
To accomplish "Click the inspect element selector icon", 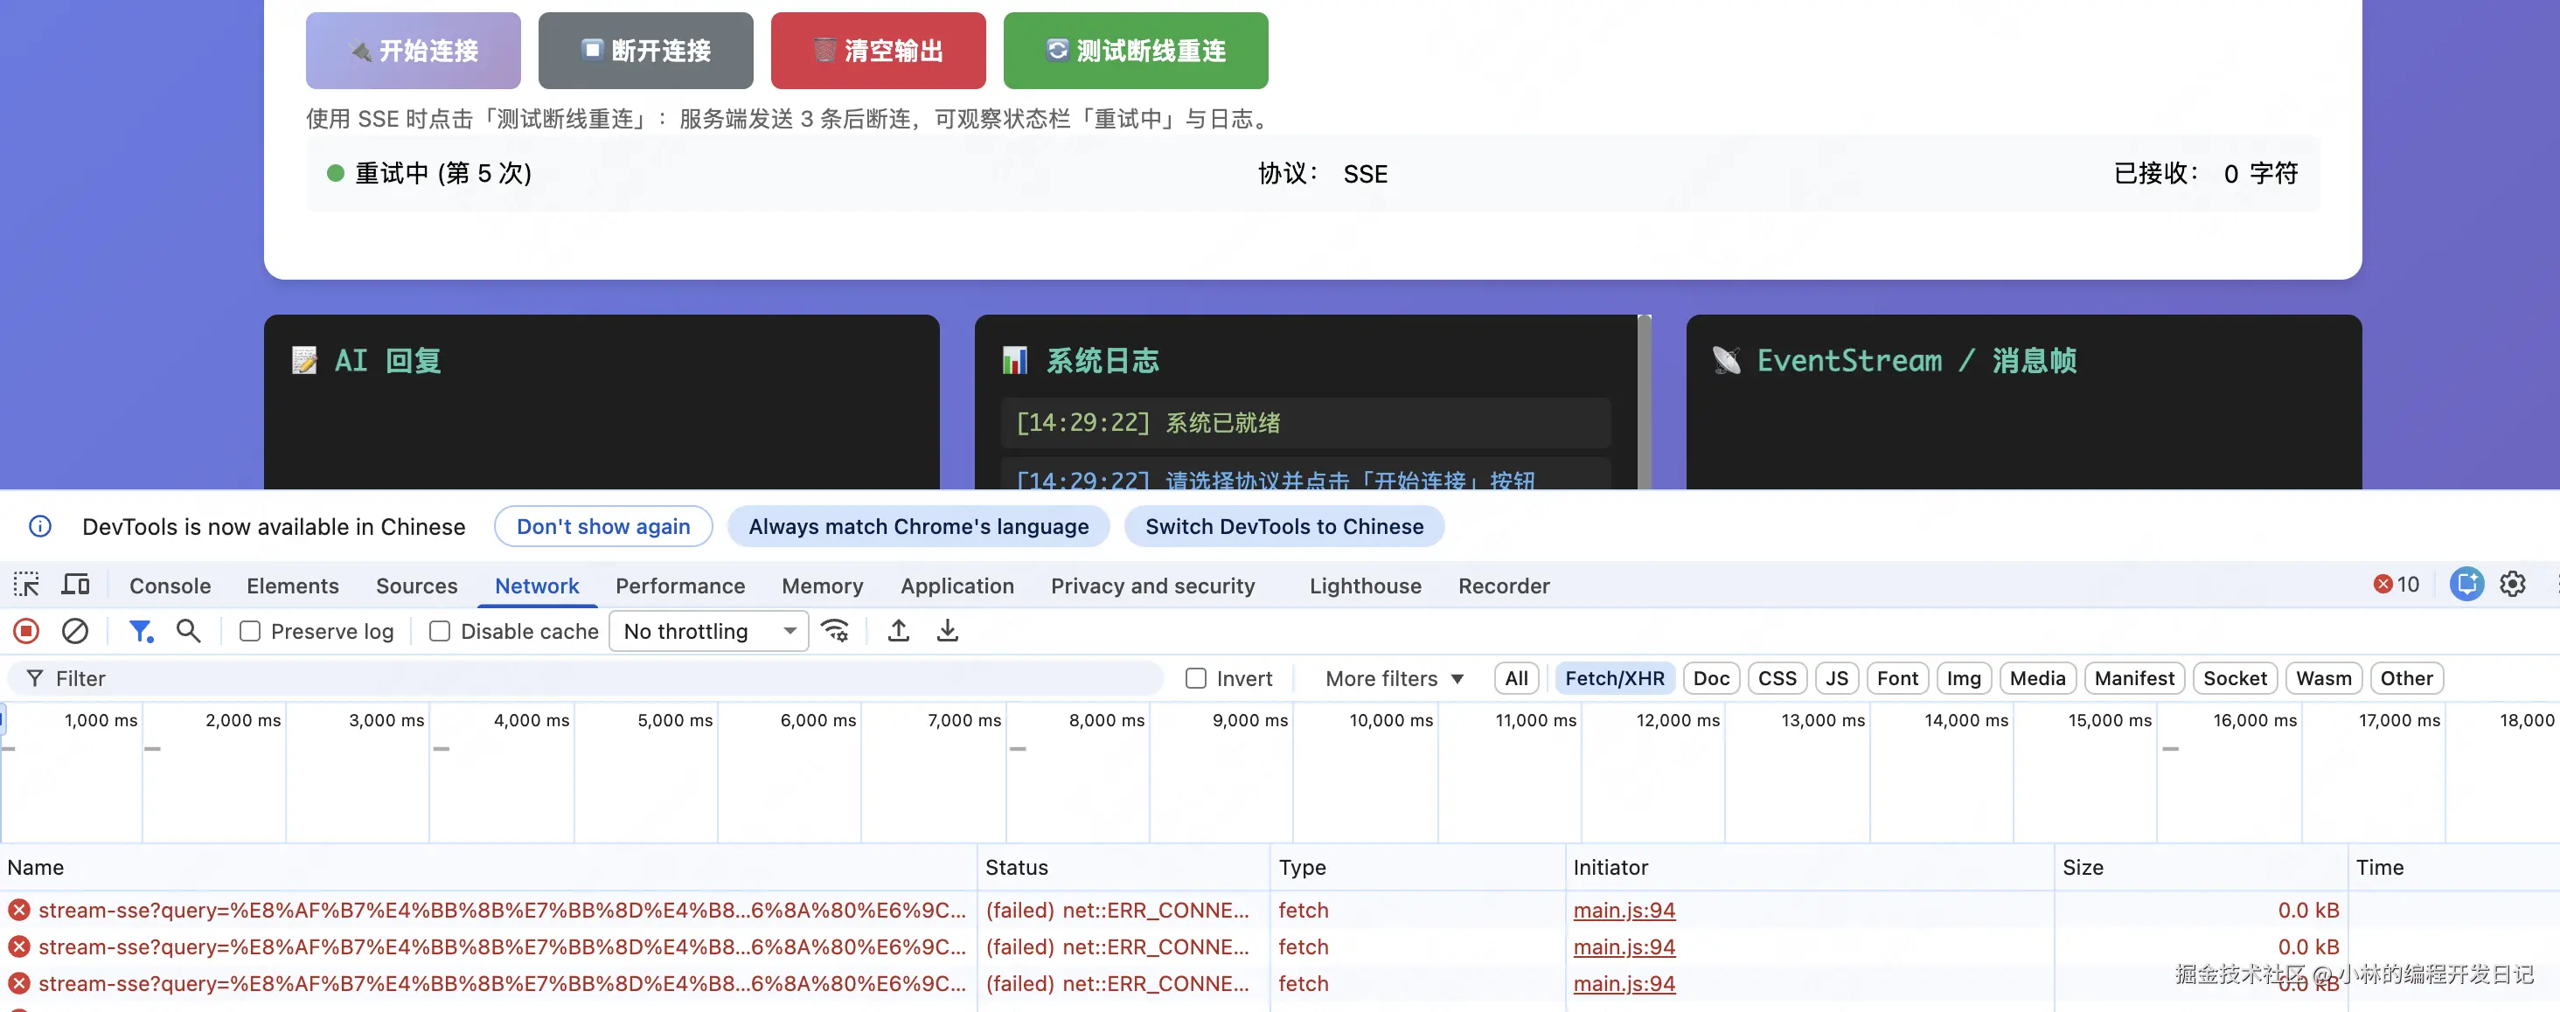I will coord(27,585).
